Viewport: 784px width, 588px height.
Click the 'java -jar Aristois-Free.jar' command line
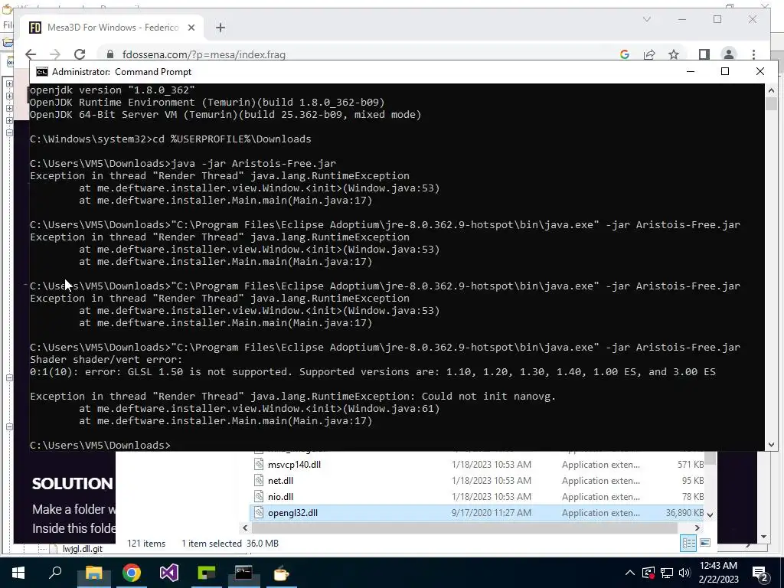pos(183,164)
